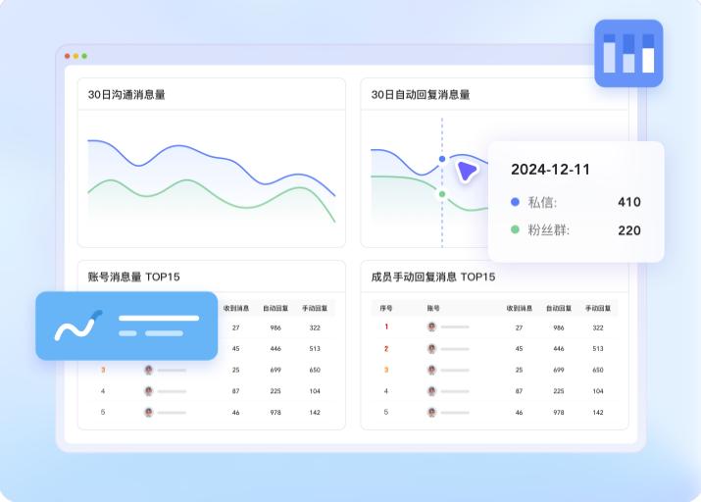The width and height of the screenshot is (701, 502).
Task: Click value 986 in 成员手动回复消息 table
Action: click(x=559, y=327)
